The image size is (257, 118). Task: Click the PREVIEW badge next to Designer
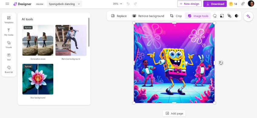click(x=39, y=4)
